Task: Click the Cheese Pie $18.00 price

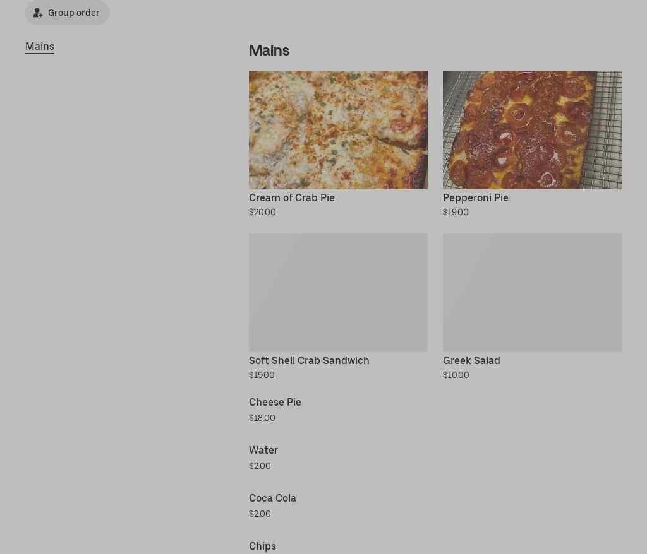Action: click(262, 418)
